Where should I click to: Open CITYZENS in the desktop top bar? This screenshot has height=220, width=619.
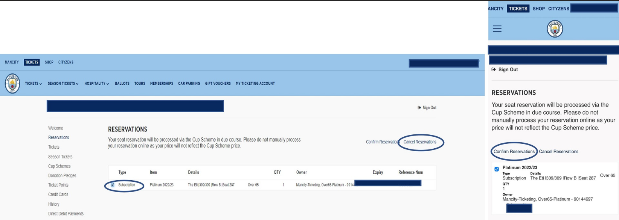[x=66, y=62]
